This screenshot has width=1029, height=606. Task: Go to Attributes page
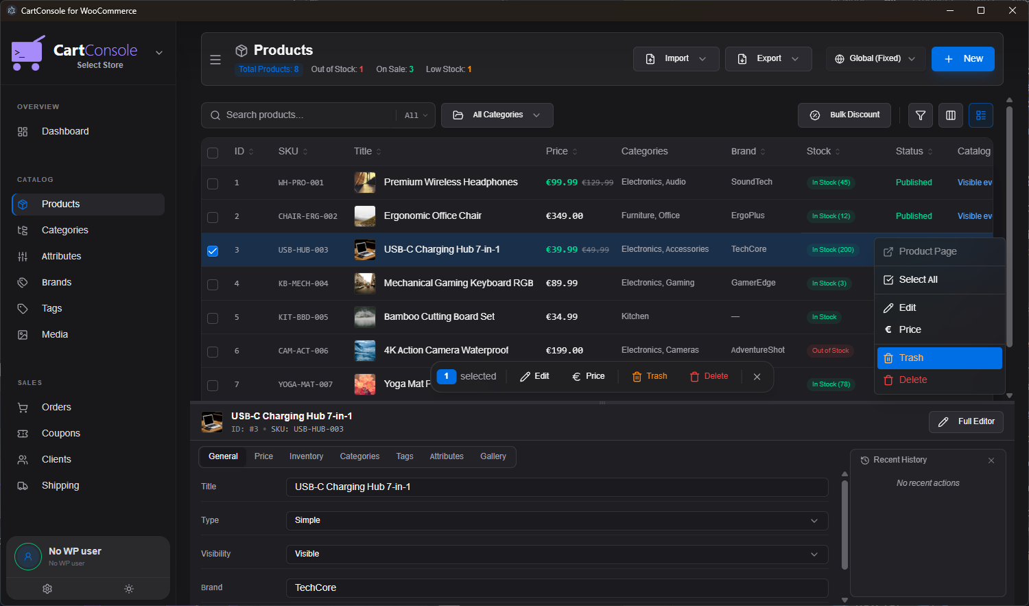(88, 256)
